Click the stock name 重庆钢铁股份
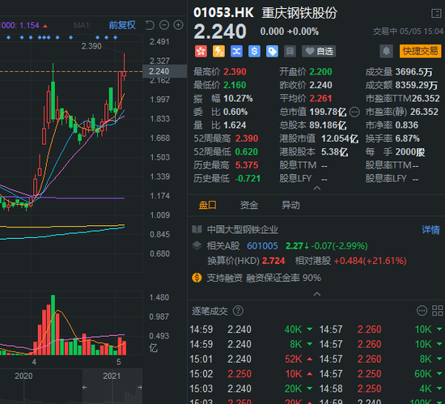The image size is (445, 404). pos(299,13)
